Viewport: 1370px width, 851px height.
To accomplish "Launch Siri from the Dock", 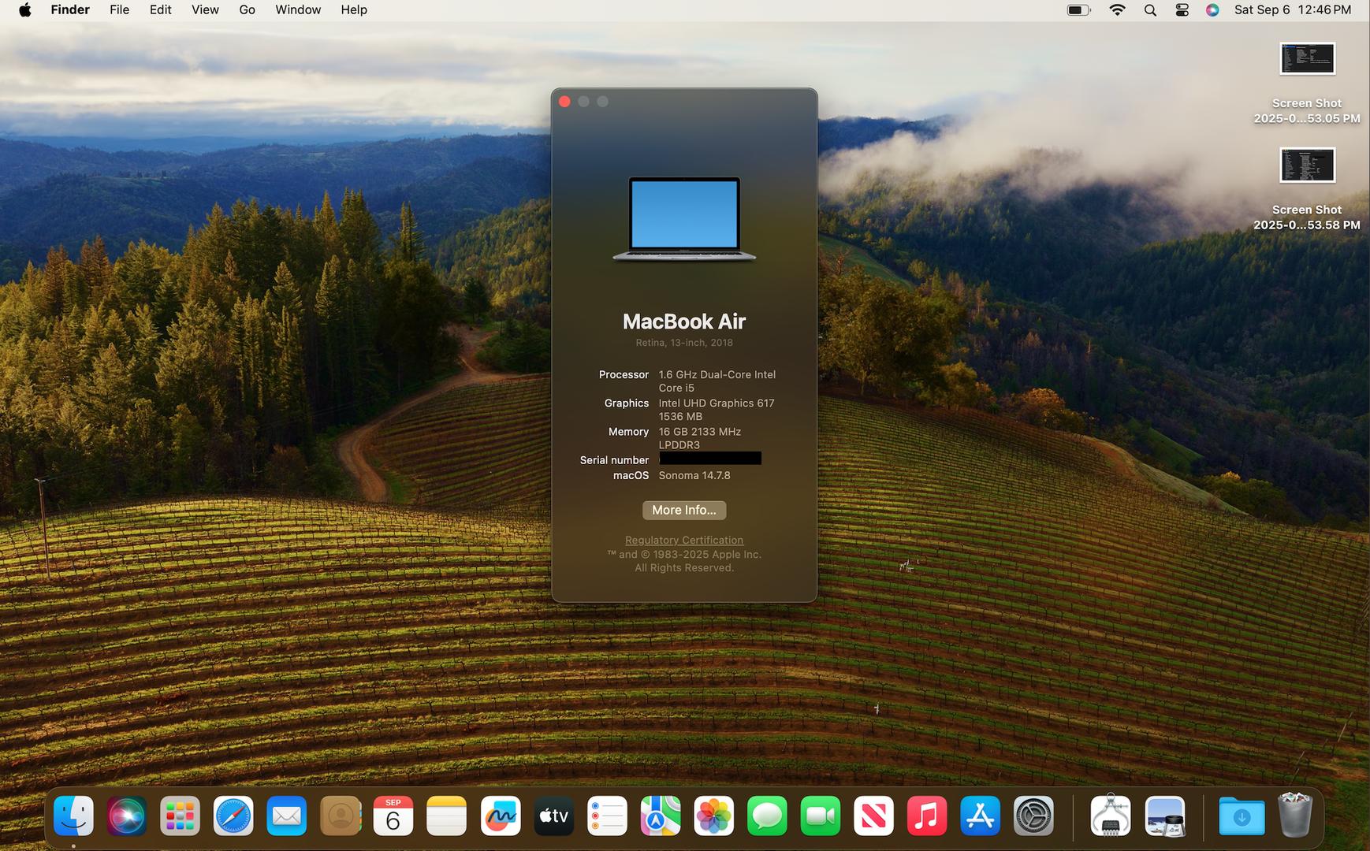I will [x=127, y=816].
